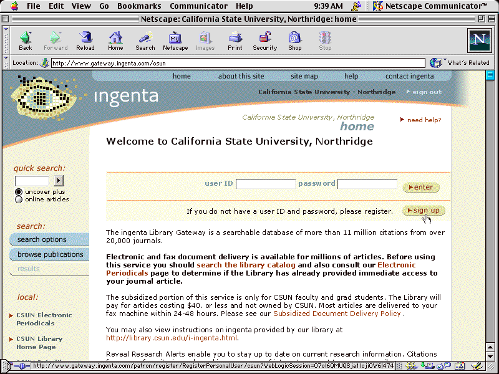The image size is (499, 374).
Task: Click the AIM running man menu bar icon
Action: coord(356,6)
